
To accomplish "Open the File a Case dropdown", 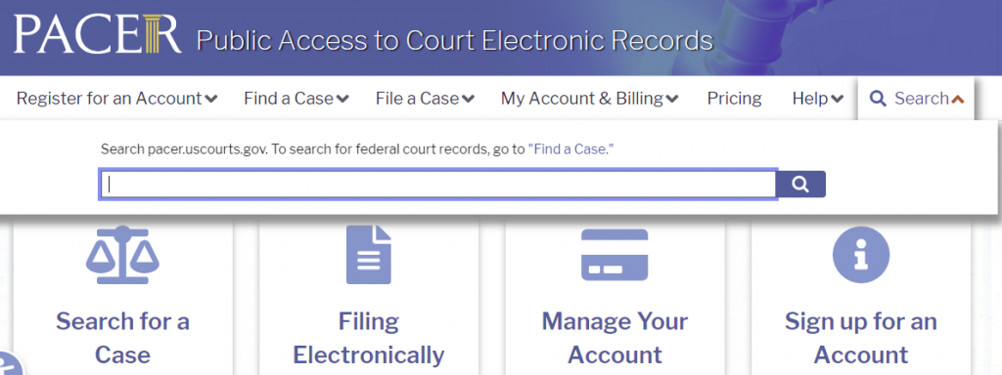I will tap(425, 99).
